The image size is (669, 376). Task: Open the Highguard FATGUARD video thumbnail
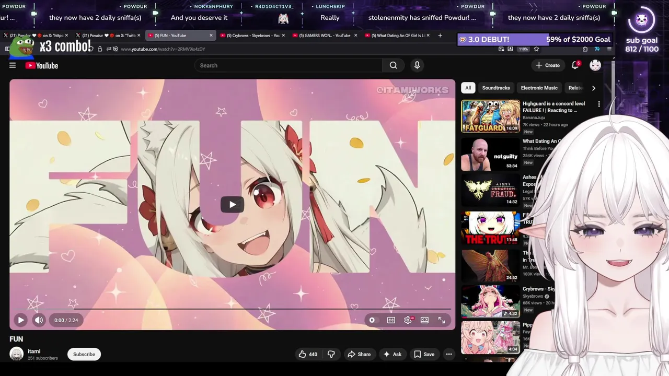490,116
